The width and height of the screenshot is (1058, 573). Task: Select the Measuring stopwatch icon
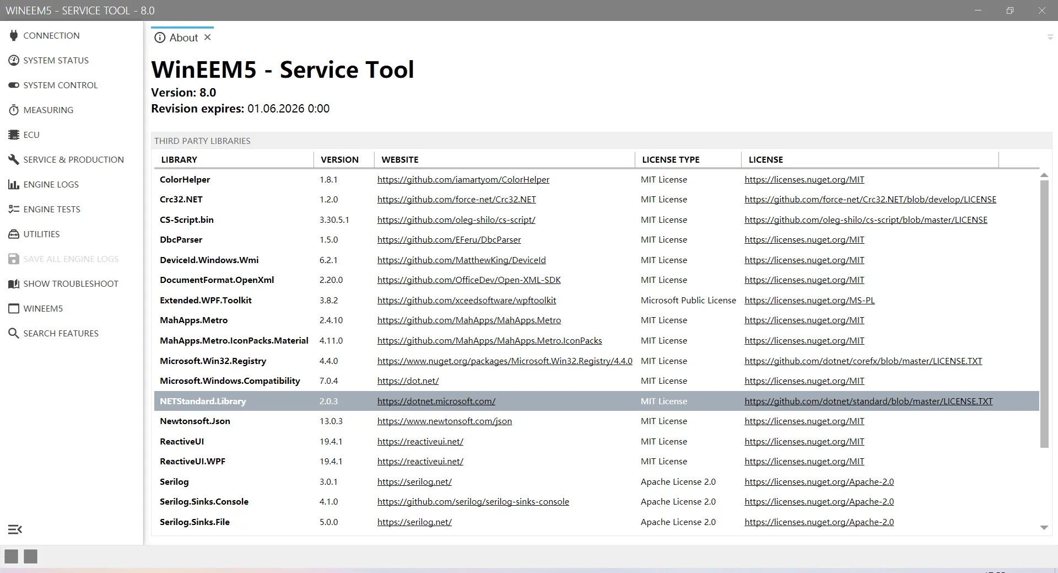(14, 110)
